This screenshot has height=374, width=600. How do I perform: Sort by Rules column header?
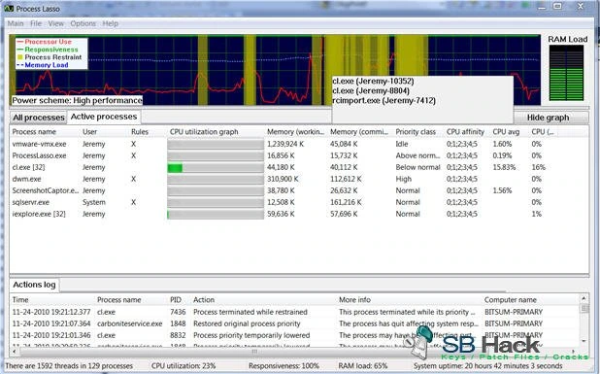coord(140,132)
